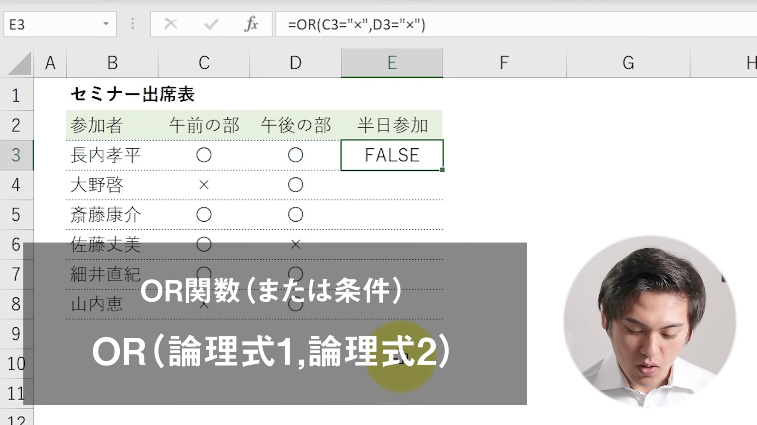
Task: Click title cell セミナー出席表
Action: (x=132, y=94)
